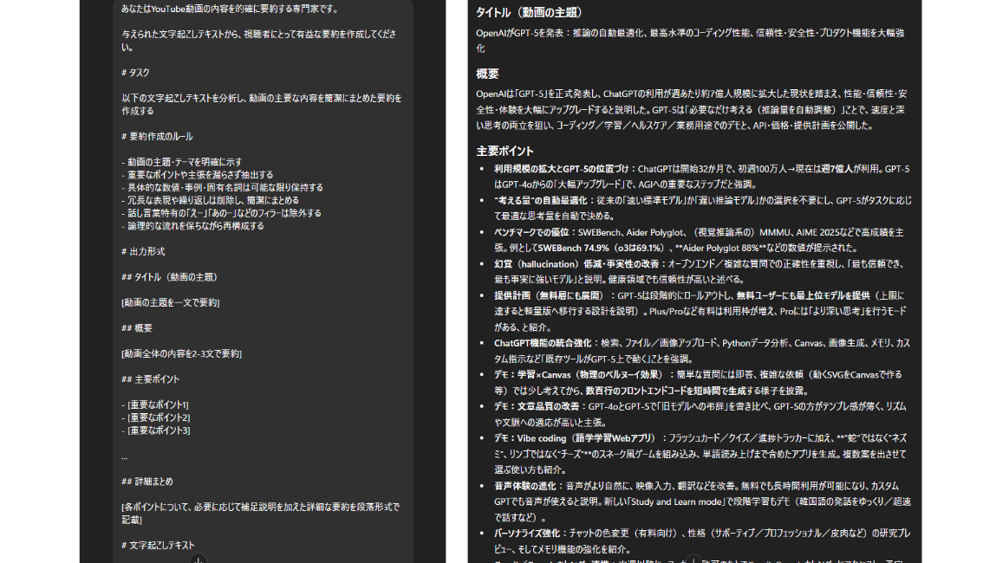Viewport: 996px width, 563px height.
Task: Click the # 出力形式 line in the prompt
Action: pyautogui.click(x=143, y=251)
